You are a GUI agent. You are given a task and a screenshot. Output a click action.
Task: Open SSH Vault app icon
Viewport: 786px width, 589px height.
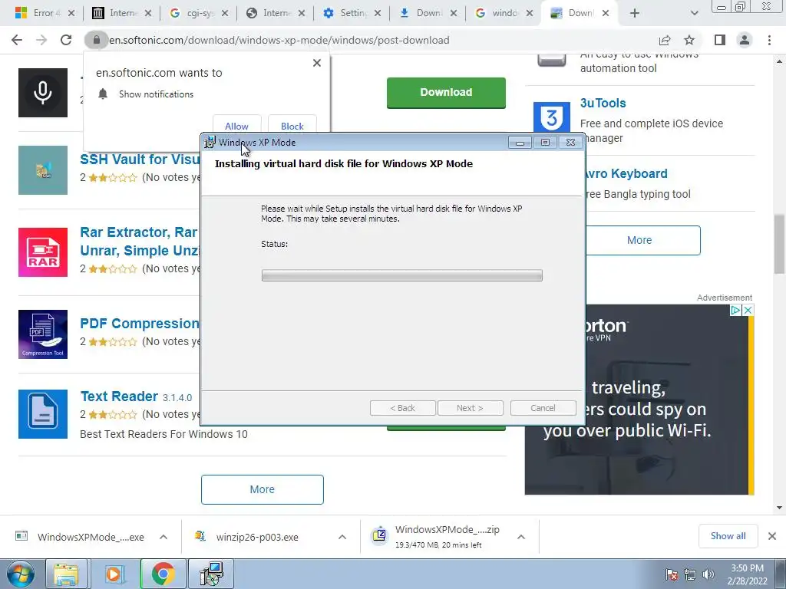pos(43,170)
